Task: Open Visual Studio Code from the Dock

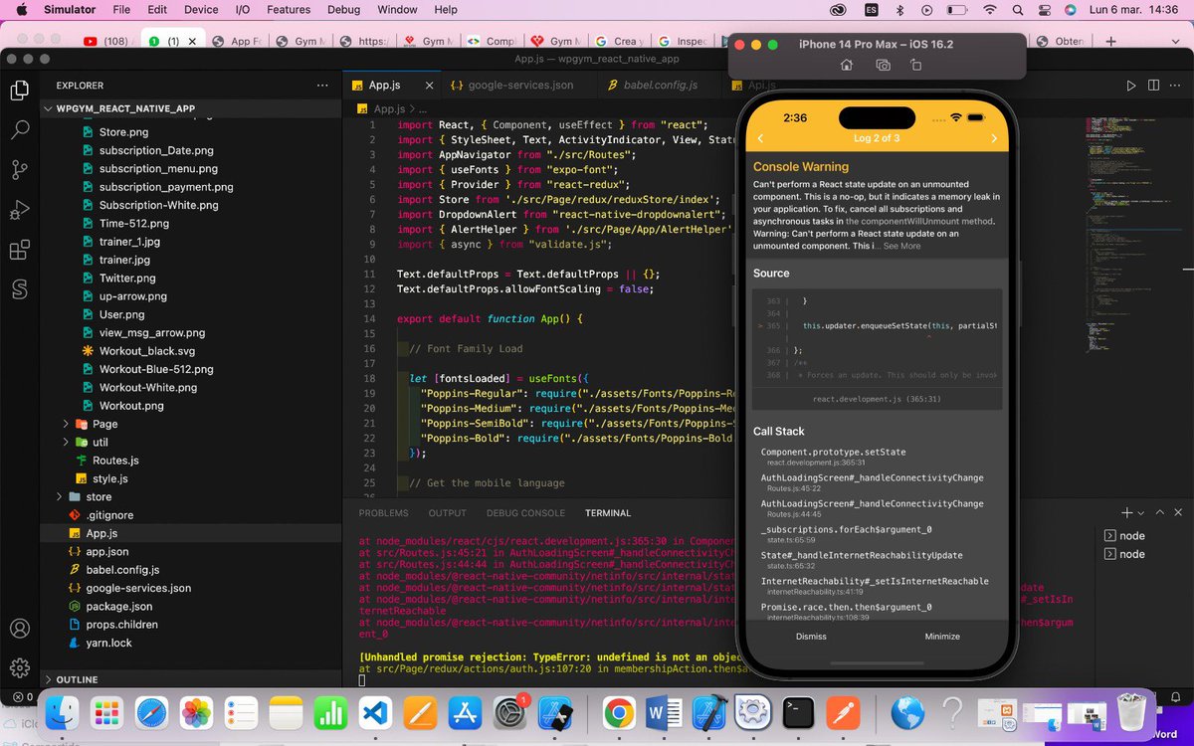Action: 374,712
